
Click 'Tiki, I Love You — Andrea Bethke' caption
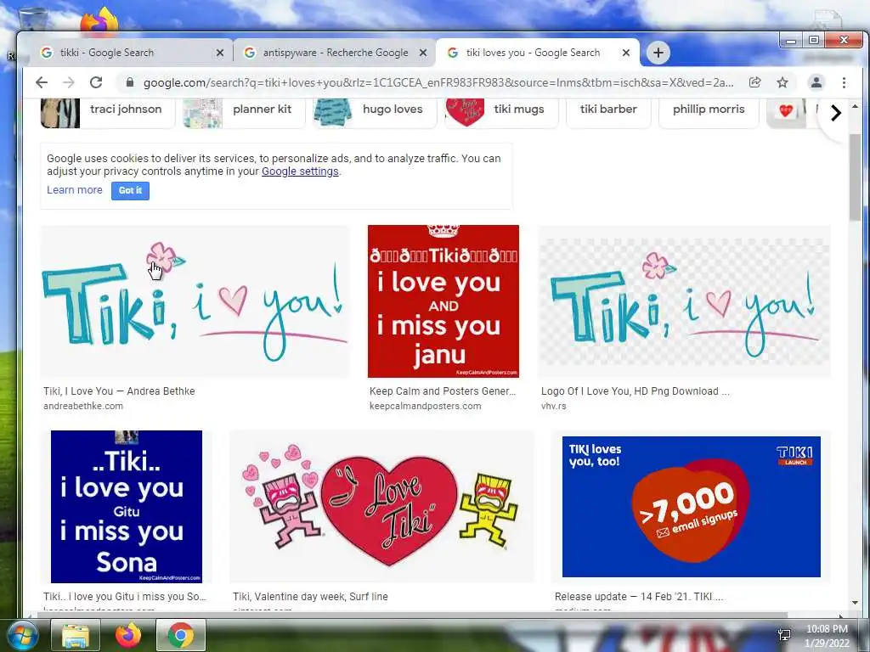click(x=119, y=391)
